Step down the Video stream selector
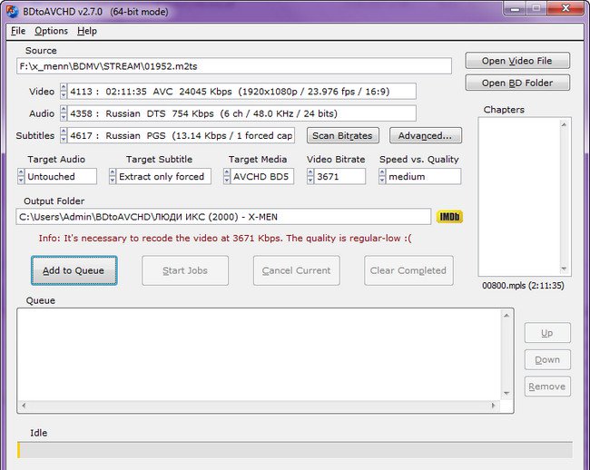 click(64, 95)
